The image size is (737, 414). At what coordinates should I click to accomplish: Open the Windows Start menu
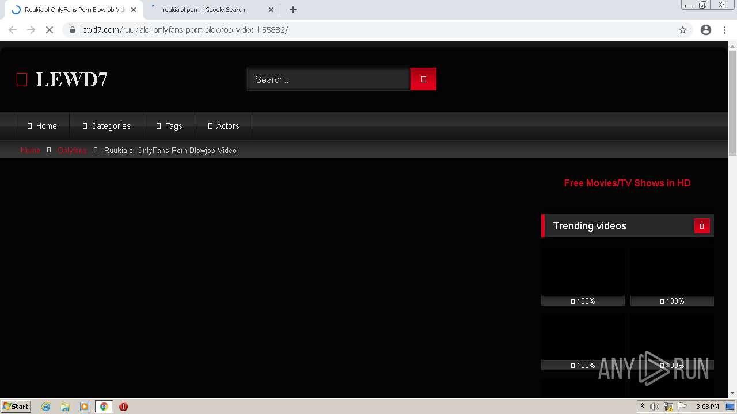[16, 407]
